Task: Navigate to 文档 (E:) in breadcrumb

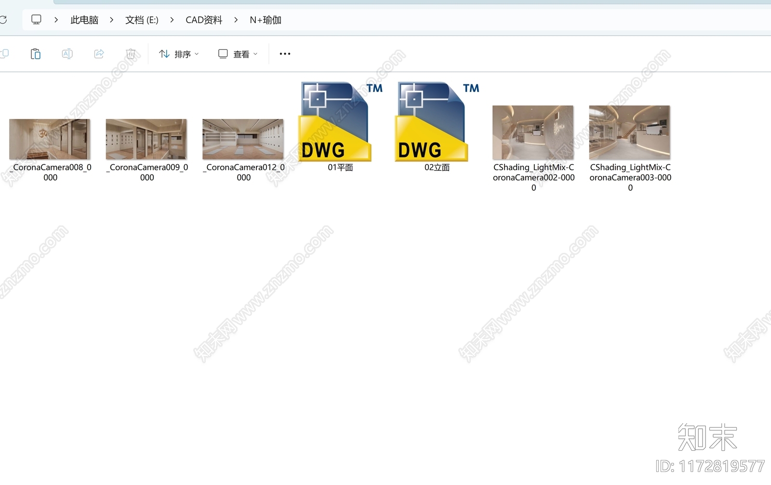Action: [142, 20]
